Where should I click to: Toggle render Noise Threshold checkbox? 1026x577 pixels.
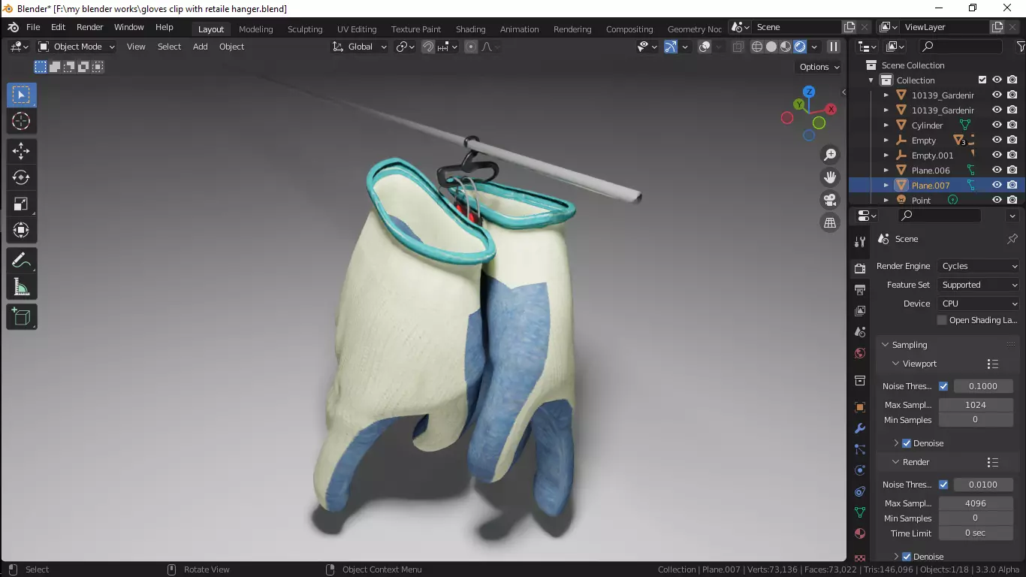(x=943, y=485)
